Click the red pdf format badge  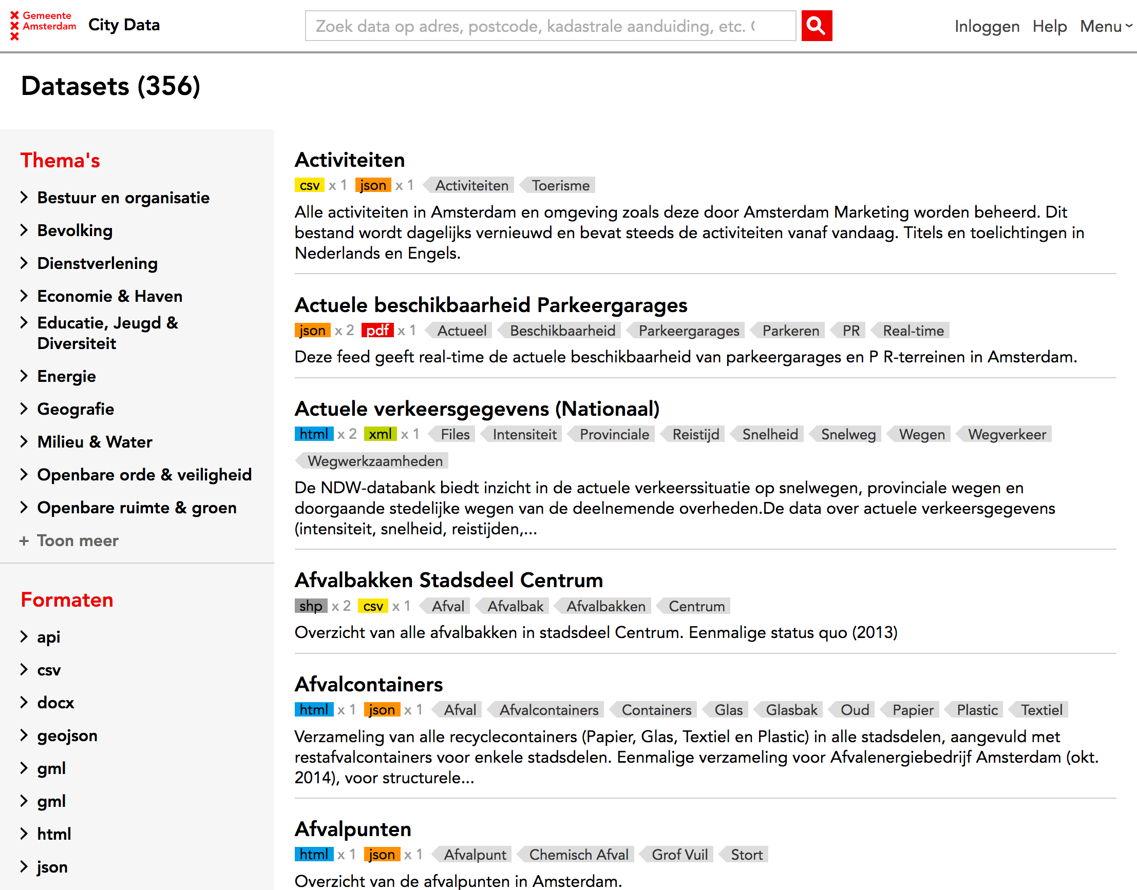(377, 330)
